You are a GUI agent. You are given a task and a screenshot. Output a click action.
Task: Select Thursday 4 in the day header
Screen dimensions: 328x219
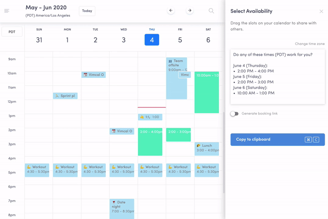152,40
